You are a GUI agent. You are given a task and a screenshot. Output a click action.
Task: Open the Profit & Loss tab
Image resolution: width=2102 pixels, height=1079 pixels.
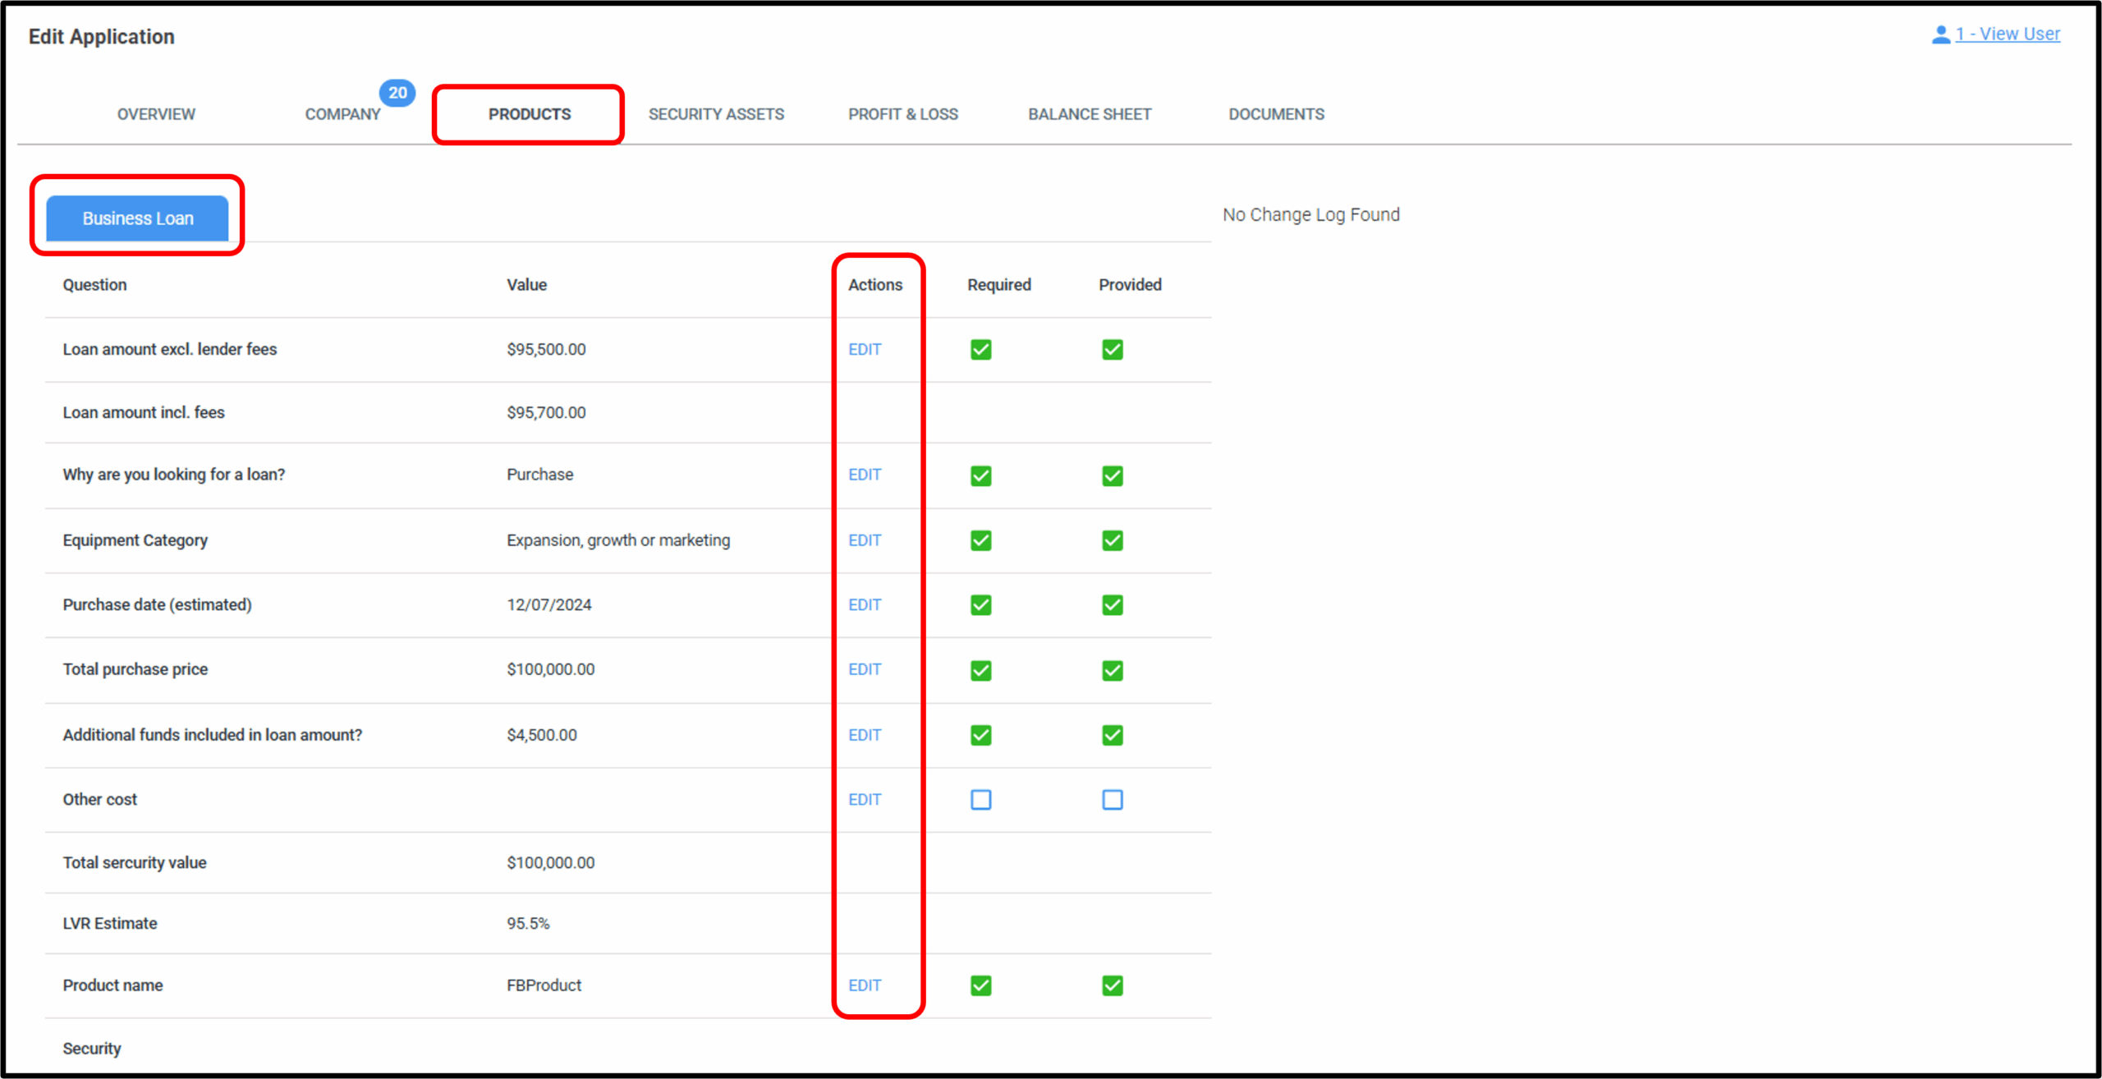coord(902,114)
